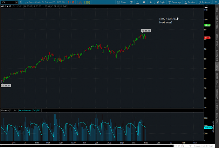Image resolution: width=219 pixels, height=148 pixels.
Task: Click the horizontal double-arrow expand icon
Action: [176, 146]
